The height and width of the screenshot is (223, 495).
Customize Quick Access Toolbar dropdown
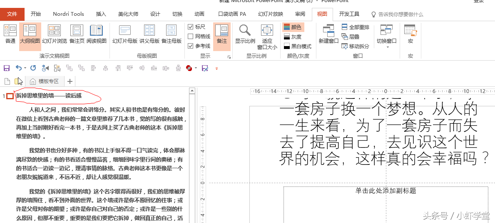pos(216,68)
